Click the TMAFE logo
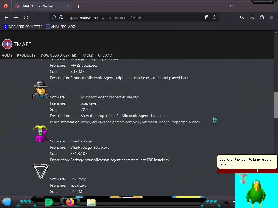278x208 pixels. coord(17,44)
